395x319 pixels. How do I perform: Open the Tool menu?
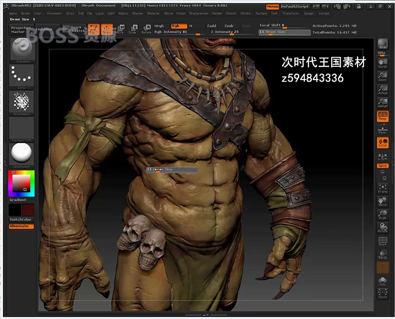(x=274, y=14)
